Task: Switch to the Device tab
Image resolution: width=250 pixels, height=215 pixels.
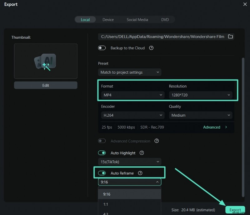Action: tap(108, 20)
